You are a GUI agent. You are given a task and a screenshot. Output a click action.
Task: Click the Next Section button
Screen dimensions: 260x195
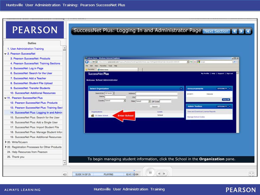click(216, 31)
